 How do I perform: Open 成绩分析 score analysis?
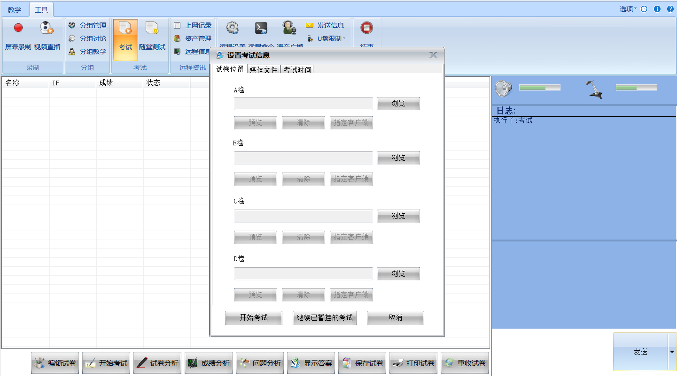210,363
